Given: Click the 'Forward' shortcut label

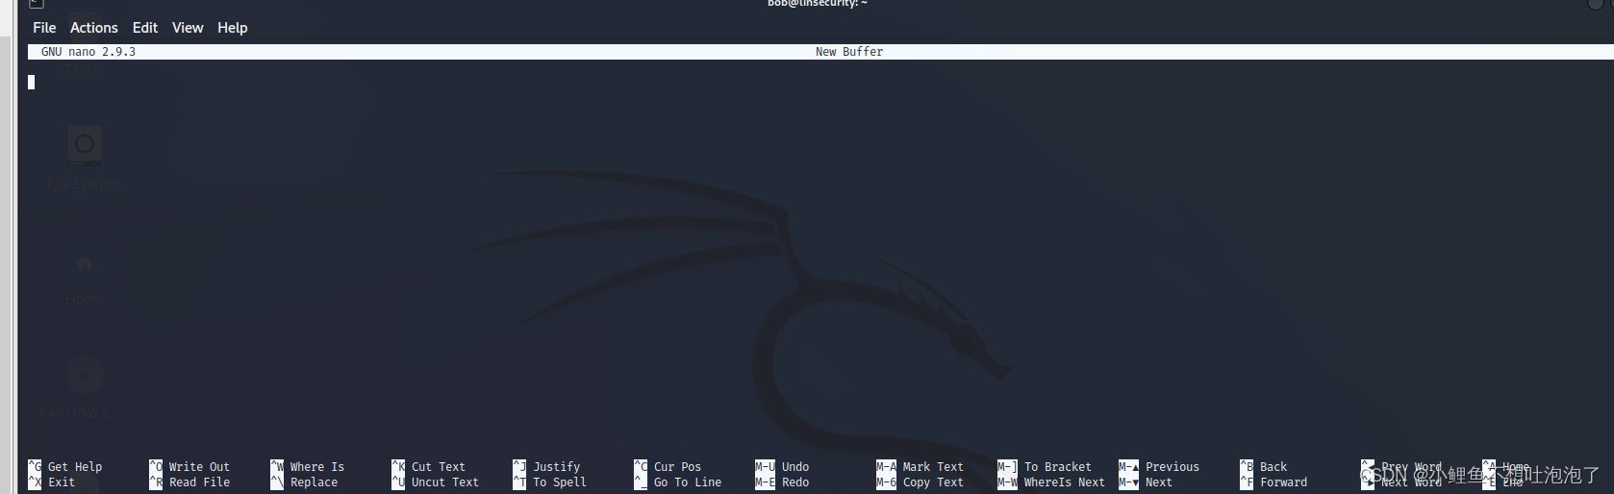Looking at the screenshot, I should pyautogui.click(x=1284, y=482).
